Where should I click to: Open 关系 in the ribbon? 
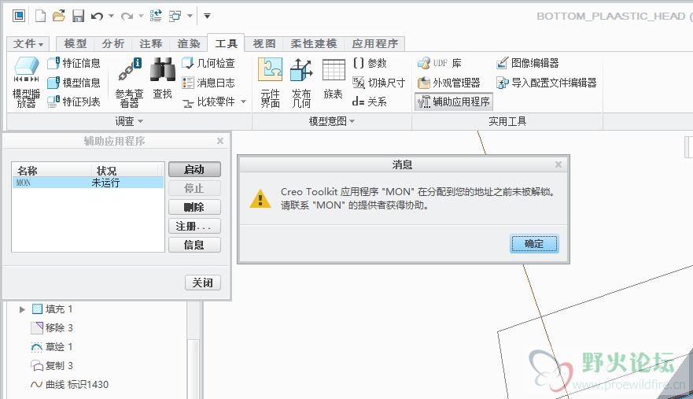(x=370, y=102)
